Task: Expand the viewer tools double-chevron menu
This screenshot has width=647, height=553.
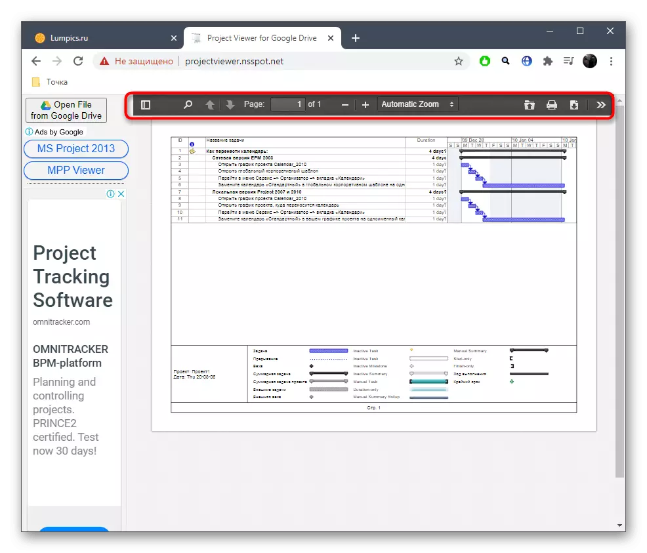Action: point(600,104)
